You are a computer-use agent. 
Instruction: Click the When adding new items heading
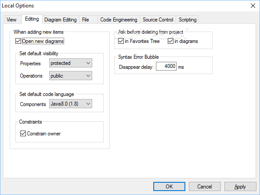[x=39, y=32]
